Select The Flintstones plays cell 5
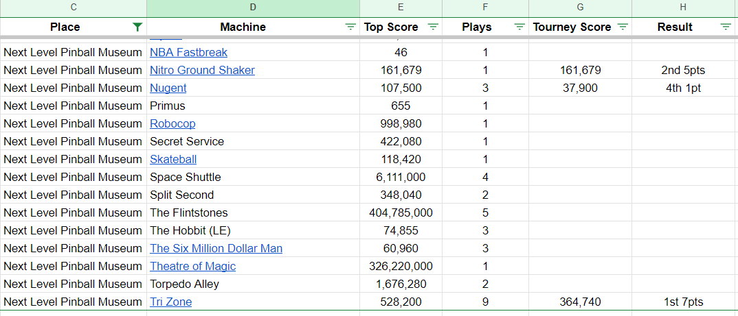This screenshot has width=738, height=316. pyautogui.click(x=485, y=213)
